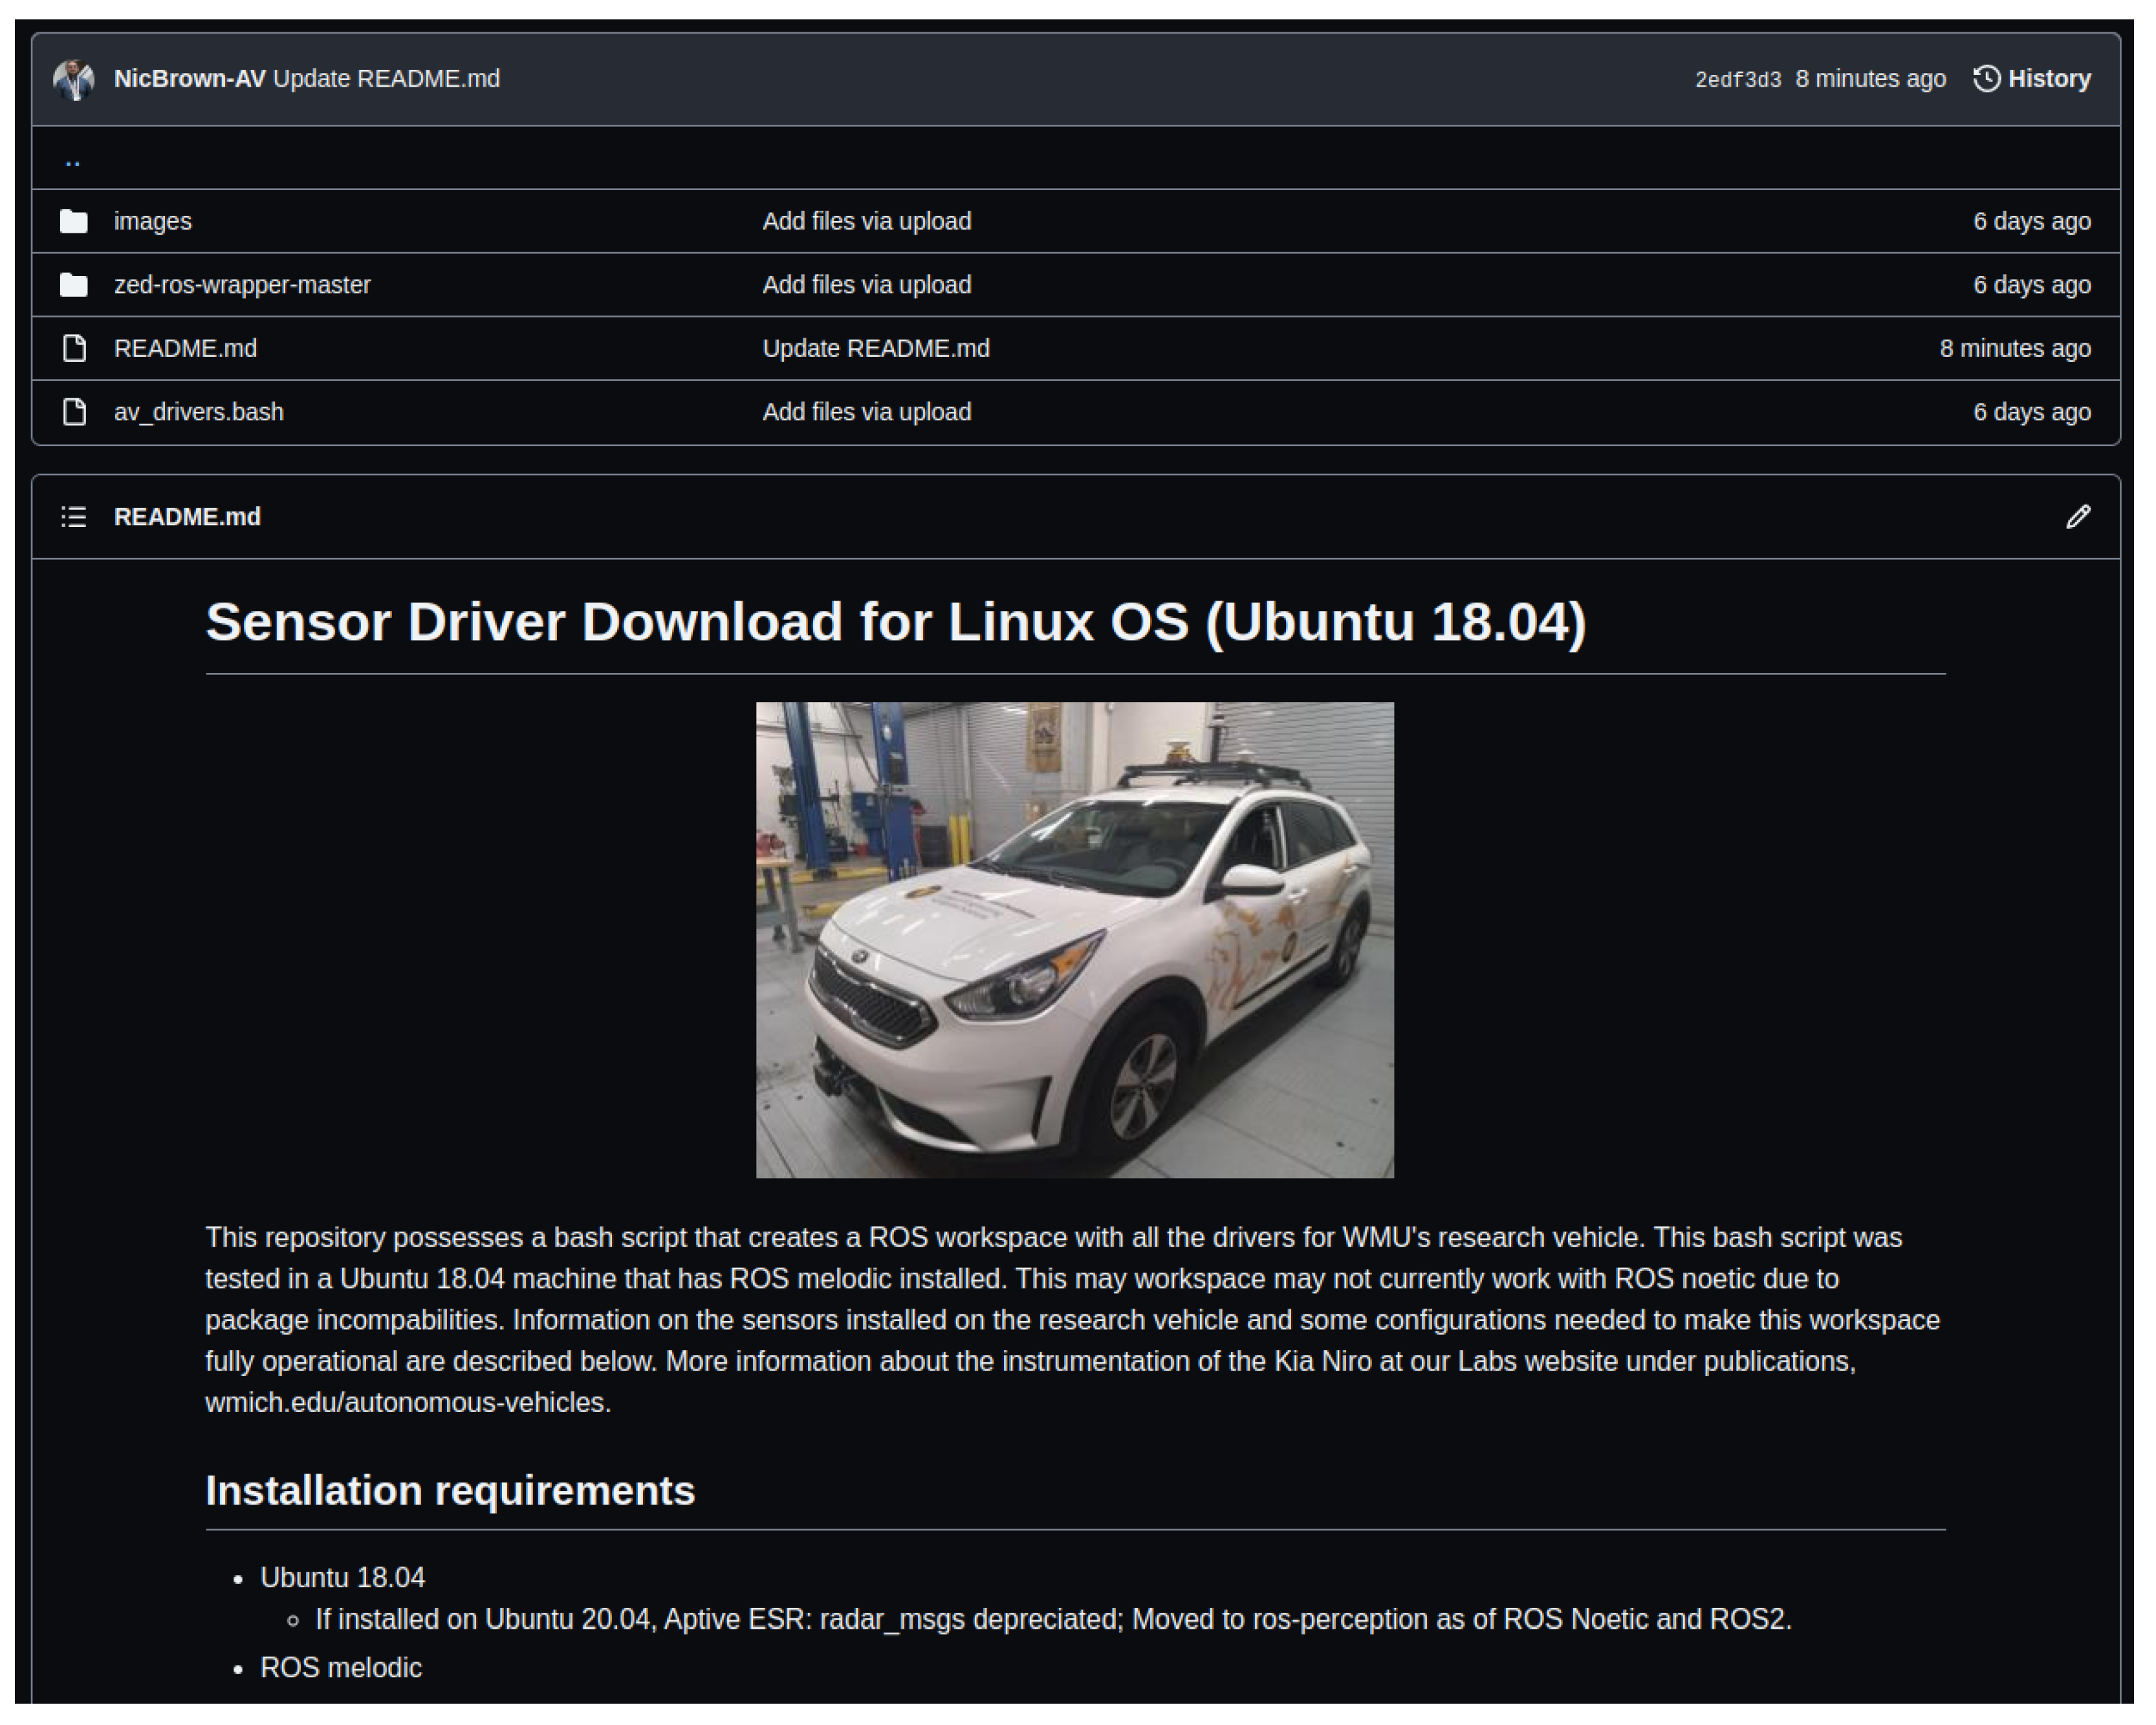
Task: Click '6 days ago' timestamp of images row
Action: click(2031, 221)
